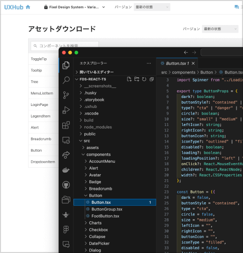Viewport: 243px width, 253px height.
Task: Select DropdownItem in UXHub component list
Action: click(44, 162)
